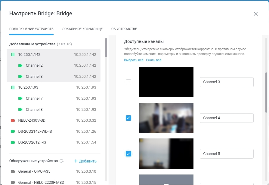Click the green camera icon of Channel 8
269x185 pixels.
point(20,109)
